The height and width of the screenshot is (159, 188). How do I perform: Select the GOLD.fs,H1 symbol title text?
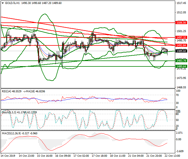click(x=12, y=3)
